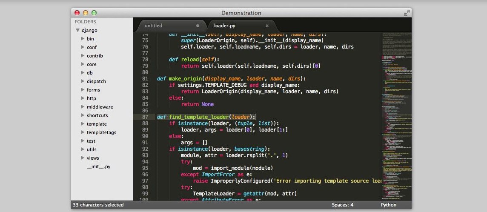Select the dispatch folder label
Screen dimensions: 487x212
[96, 81]
